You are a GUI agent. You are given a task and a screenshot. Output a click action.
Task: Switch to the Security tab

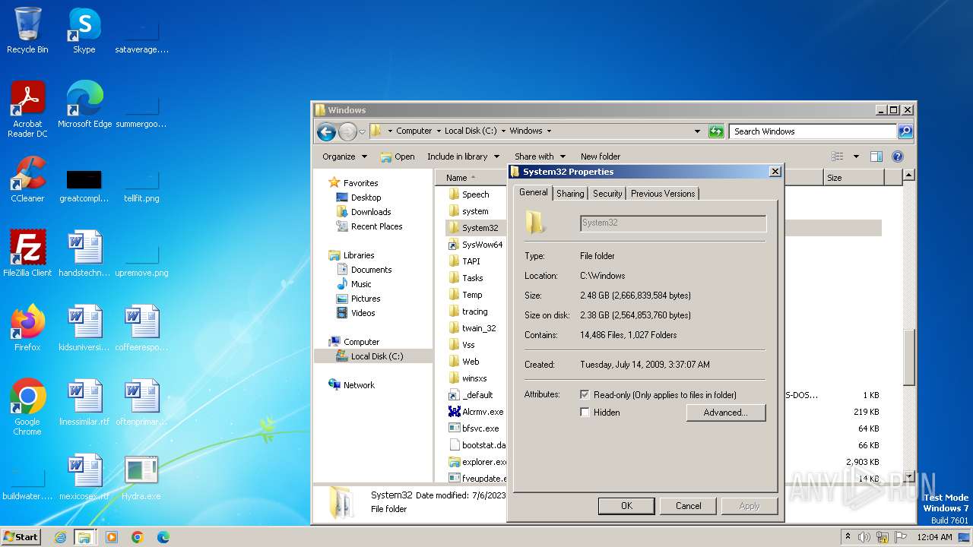(607, 194)
